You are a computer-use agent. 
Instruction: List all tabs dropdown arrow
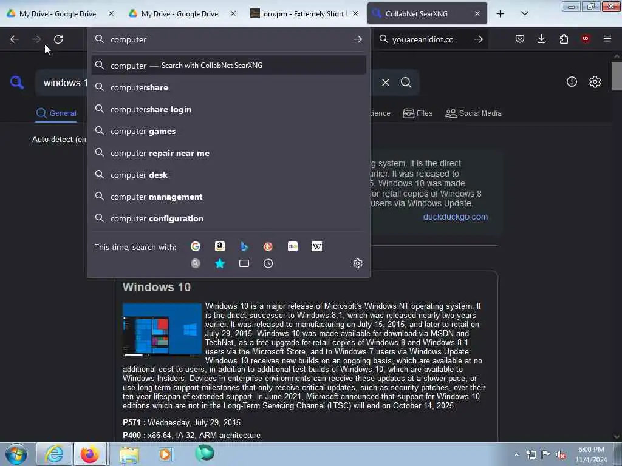pyautogui.click(x=524, y=13)
